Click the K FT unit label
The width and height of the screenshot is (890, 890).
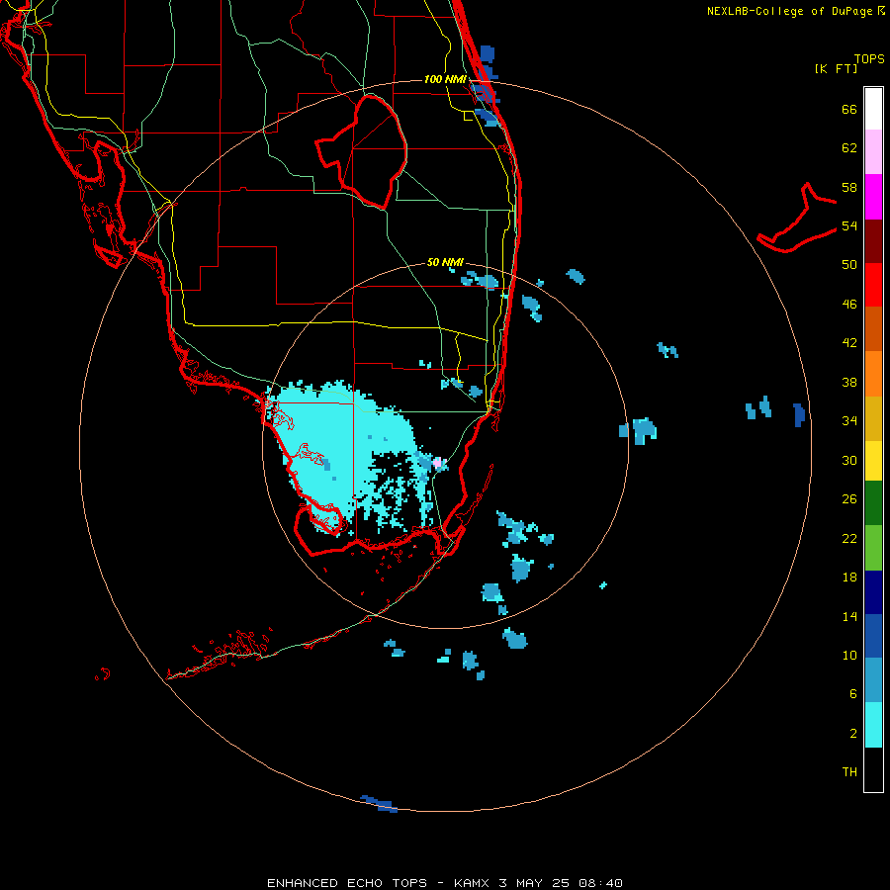click(836, 68)
